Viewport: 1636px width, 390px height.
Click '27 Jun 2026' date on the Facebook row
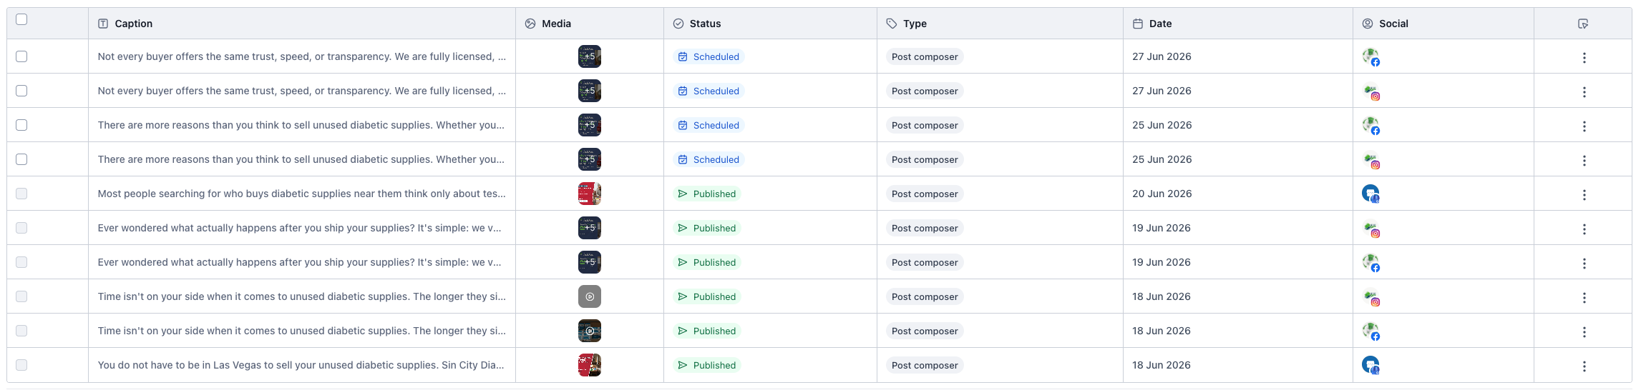point(1162,56)
